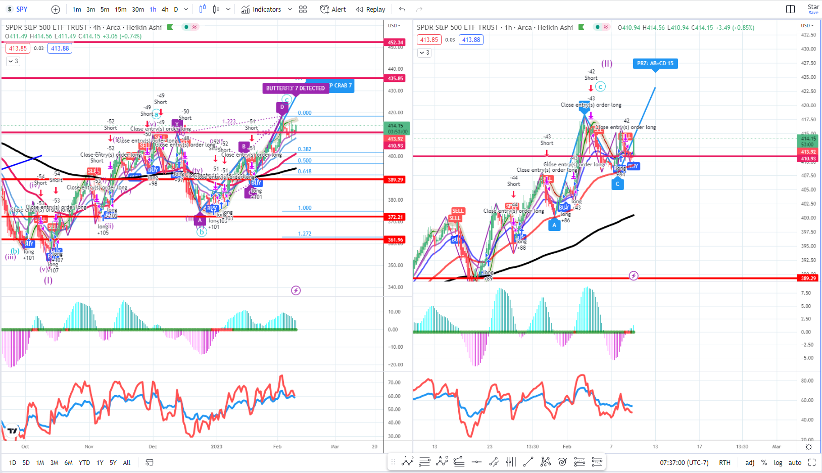Switch to the daily D timeframe
Screen dimensions: 822x473
click(x=176, y=9)
